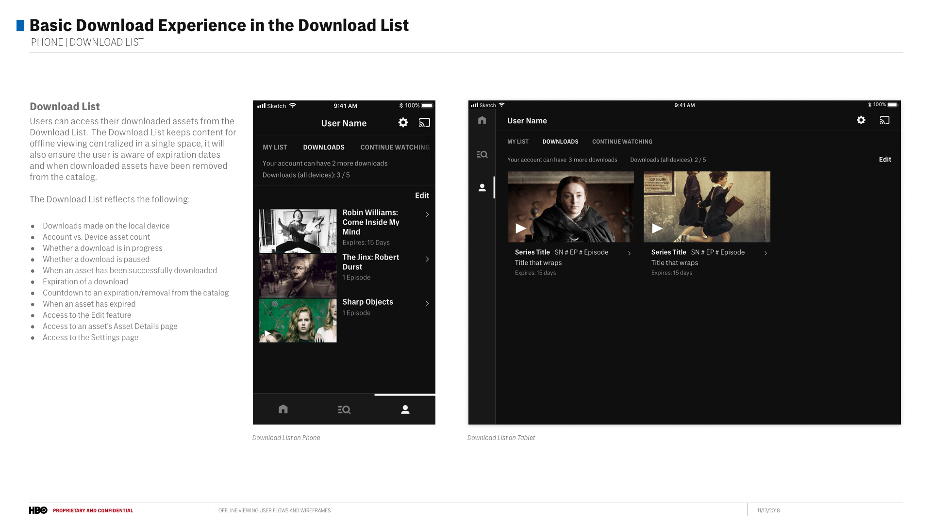Play first tablet episode with woman in fur
The height and width of the screenshot is (524, 932).
(x=521, y=228)
